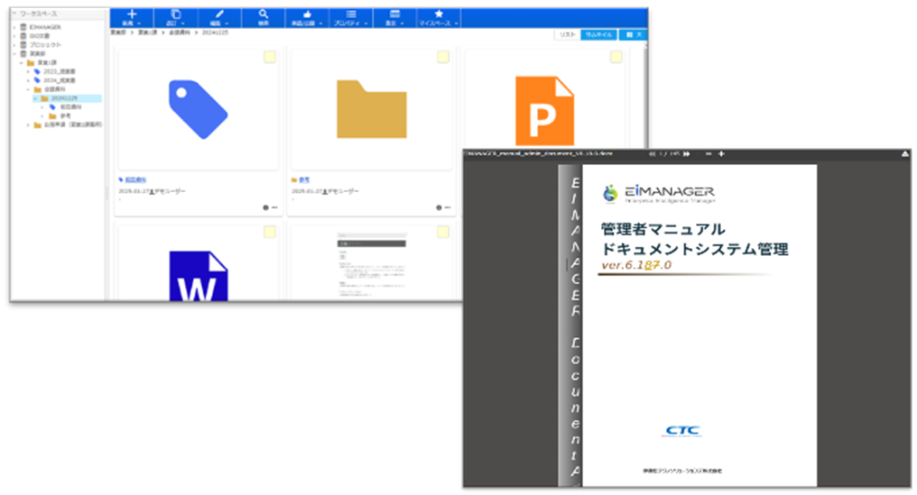
Task: Expand the プロジェクト tree node arrow
Action: 14,44
